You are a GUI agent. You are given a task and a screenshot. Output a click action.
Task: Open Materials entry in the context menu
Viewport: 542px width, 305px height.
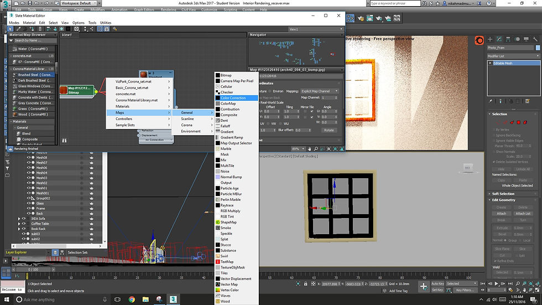(139, 106)
